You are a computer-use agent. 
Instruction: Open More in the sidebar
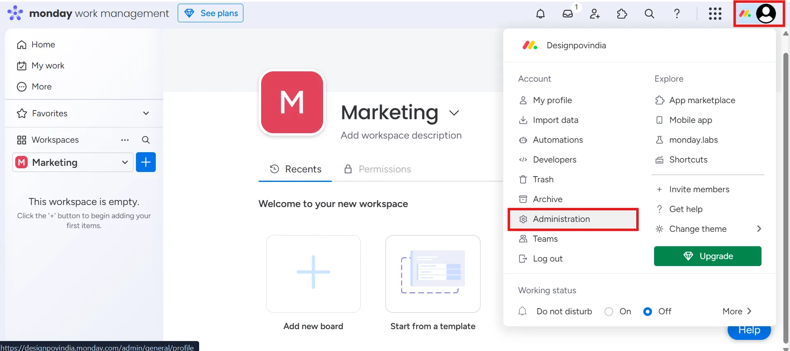(34, 87)
